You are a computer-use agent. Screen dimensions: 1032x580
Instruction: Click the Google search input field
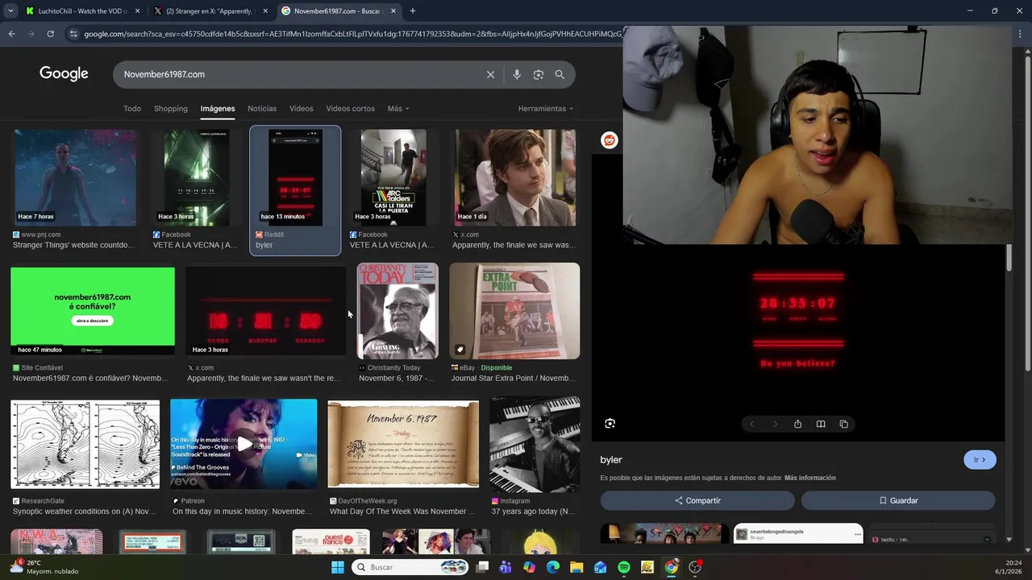[x=298, y=74]
